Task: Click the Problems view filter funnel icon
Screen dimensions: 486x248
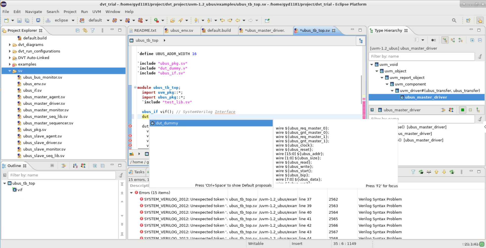Action: 413,172
